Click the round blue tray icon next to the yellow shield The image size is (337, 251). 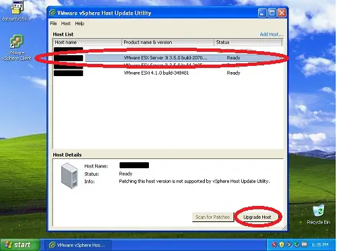click(289, 245)
